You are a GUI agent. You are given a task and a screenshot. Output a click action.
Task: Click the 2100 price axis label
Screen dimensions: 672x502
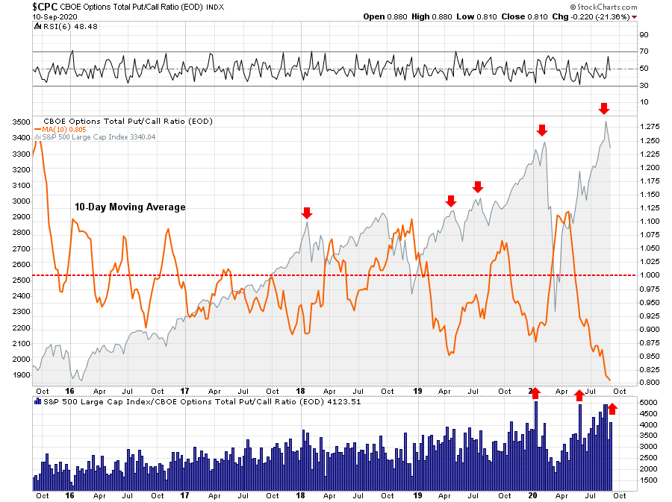(x=22, y=344)
